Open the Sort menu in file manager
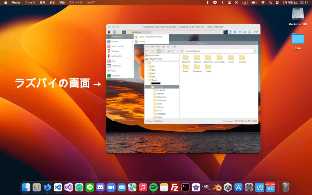This screenshot has width=312, height=195. [x=163, y=47]
